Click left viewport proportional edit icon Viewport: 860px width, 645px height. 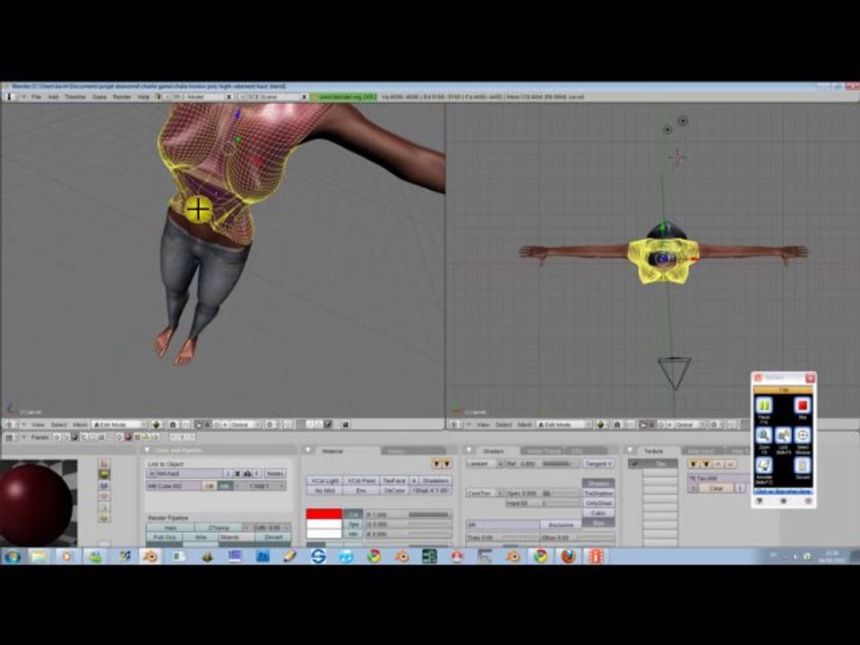(x=271, y=425)
